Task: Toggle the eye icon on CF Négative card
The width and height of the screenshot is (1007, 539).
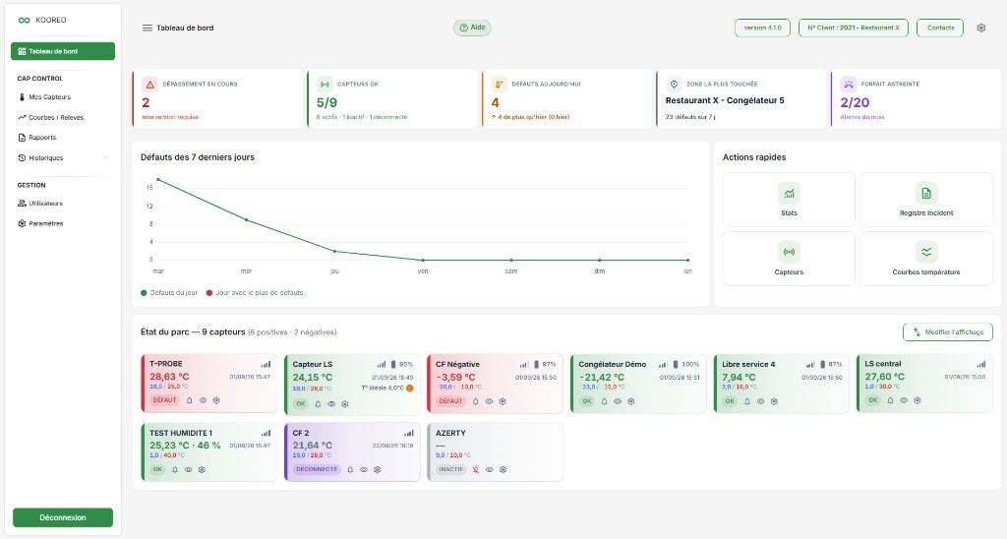Action: (x=489, y=401)
